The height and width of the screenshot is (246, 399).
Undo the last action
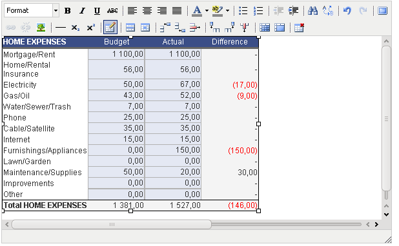pos(347,11)
